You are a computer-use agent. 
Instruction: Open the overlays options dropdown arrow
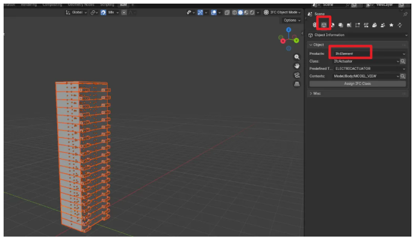[219, 13]
